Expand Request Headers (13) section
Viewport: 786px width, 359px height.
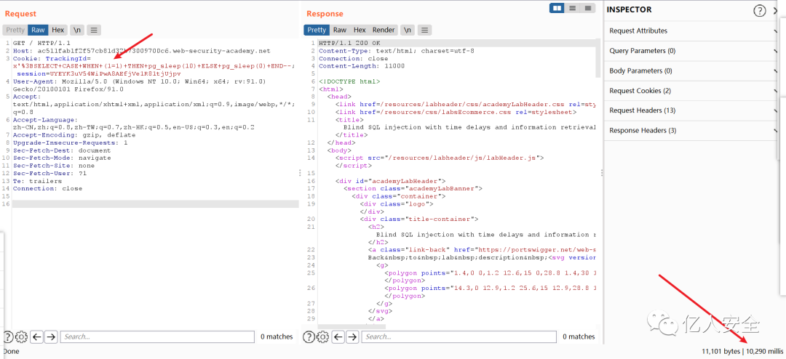[x=692, y=110]
